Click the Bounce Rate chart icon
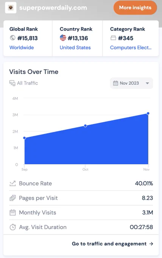 click(x=12, y=184)
